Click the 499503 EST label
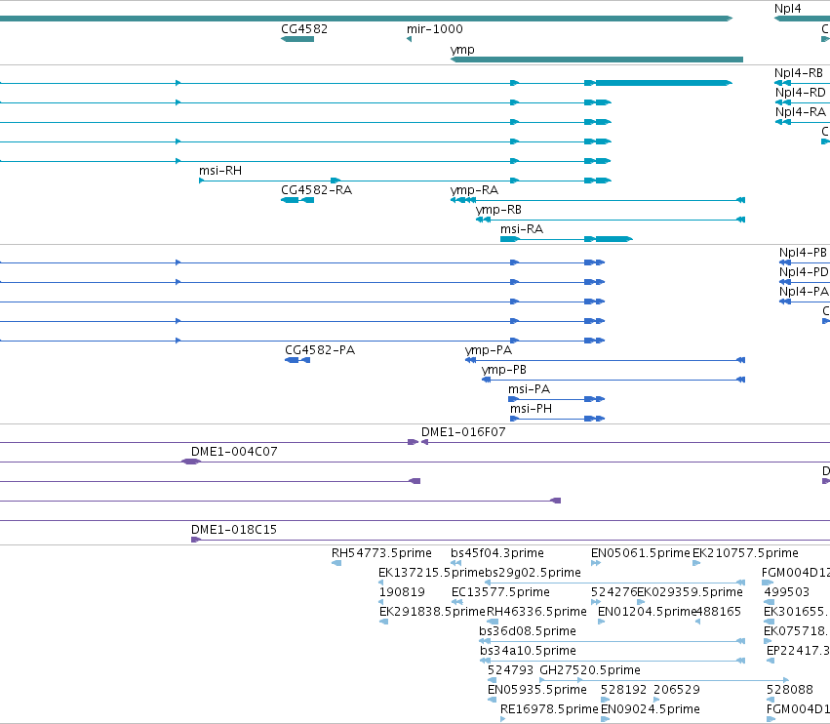Screen dimensions: 830x724 click(786, 592)
